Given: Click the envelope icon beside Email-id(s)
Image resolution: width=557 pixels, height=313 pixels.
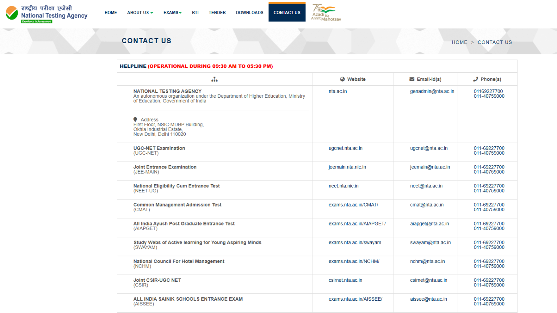Looking at the screenshot, I should pyautogui.click(x=411, y=79).
